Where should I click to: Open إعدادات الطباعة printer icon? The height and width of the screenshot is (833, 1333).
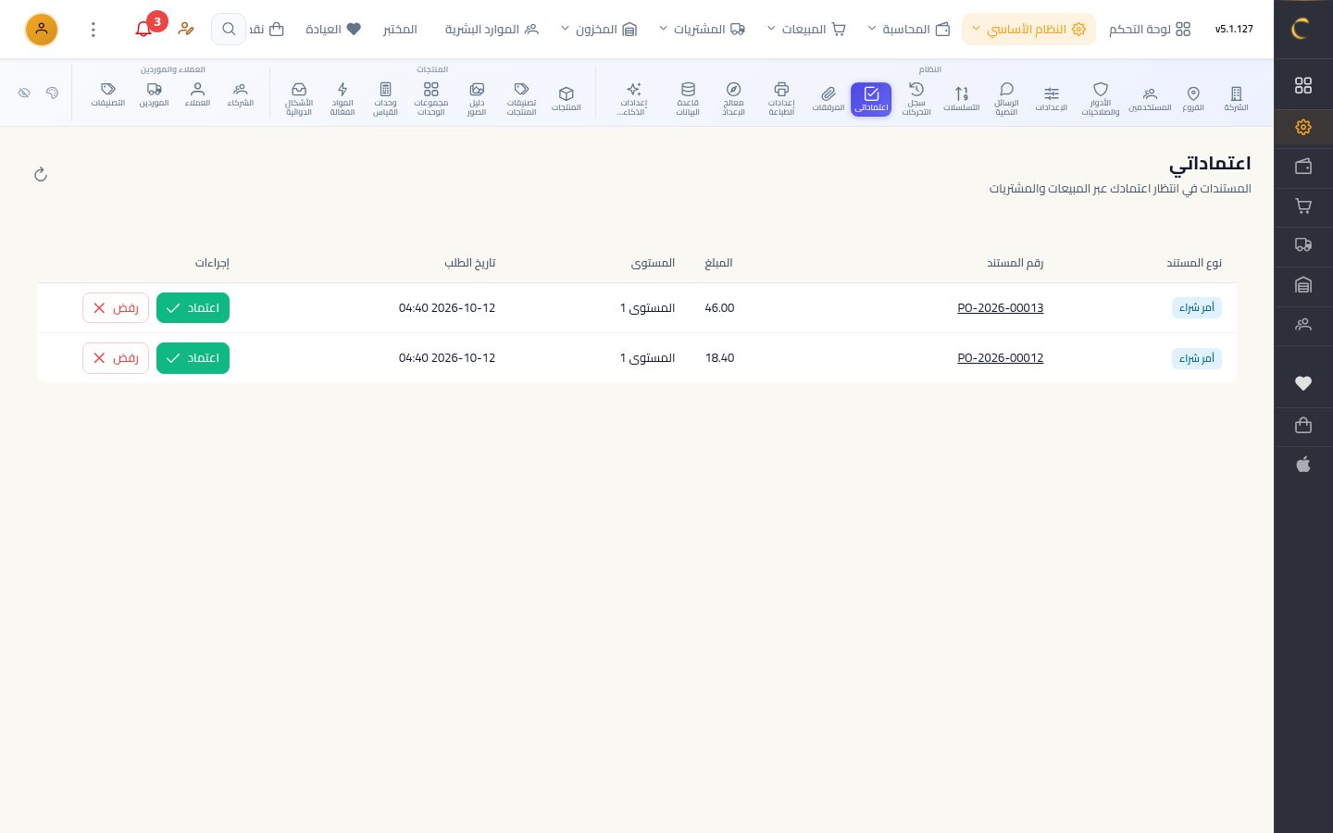click(781, 98)
